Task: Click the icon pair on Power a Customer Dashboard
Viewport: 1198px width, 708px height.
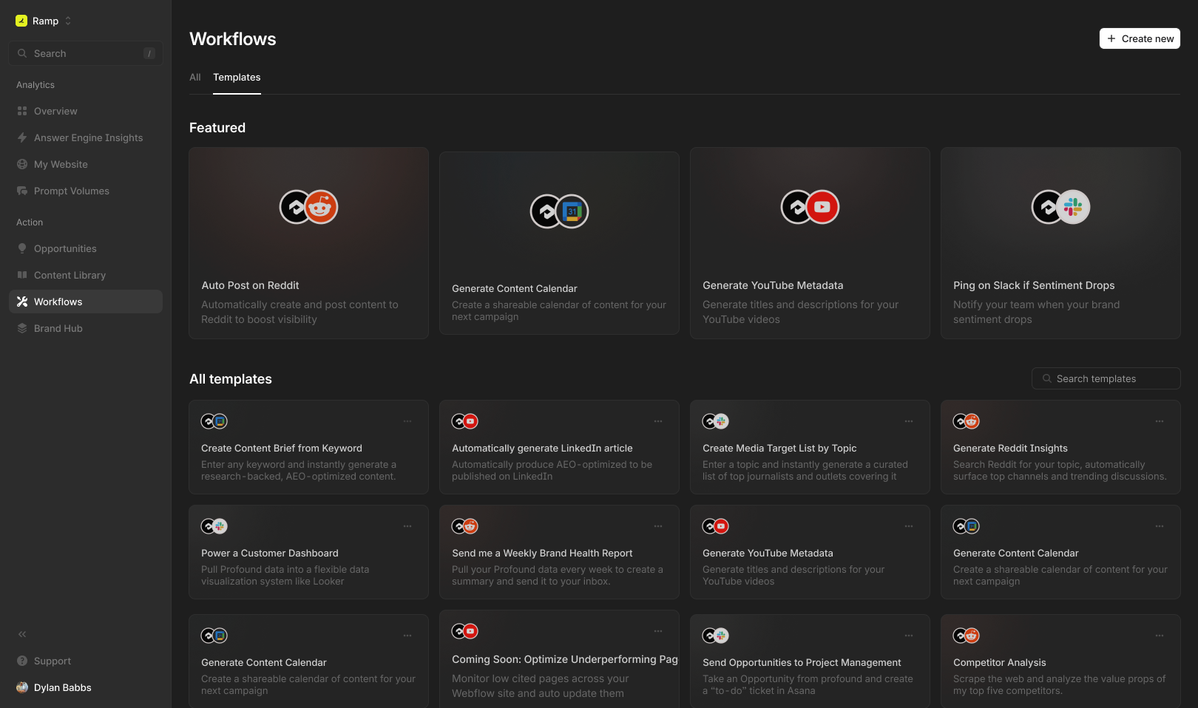Action: (214, 526)
